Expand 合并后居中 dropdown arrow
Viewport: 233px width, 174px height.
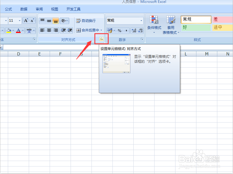pyautogui.click(x=101, y=30)
